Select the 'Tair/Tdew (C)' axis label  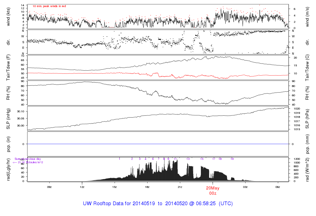pyautogui.click(x=307, y=68)
